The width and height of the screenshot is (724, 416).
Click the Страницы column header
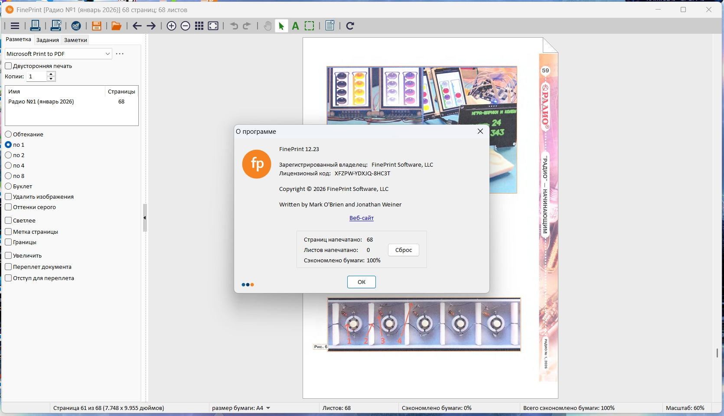pyautogui.click(x=121, y=91)
